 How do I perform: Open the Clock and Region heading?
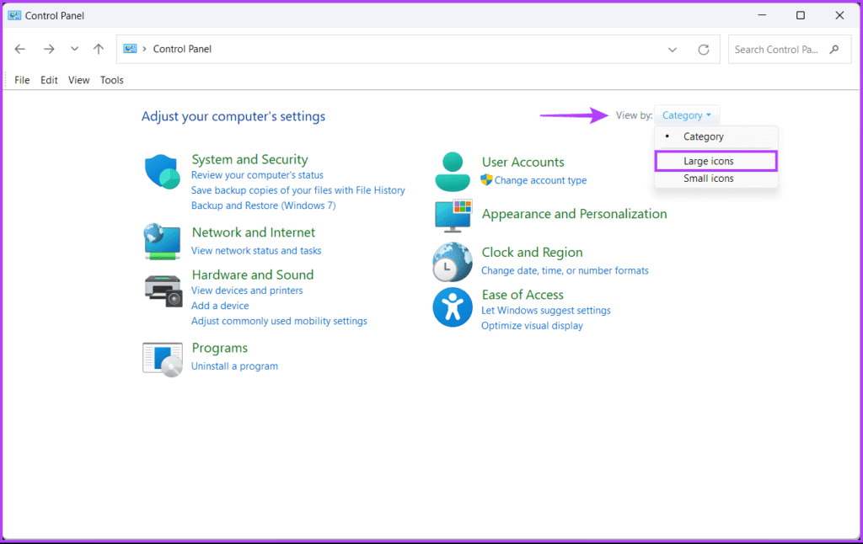click(x=532, y=253)
